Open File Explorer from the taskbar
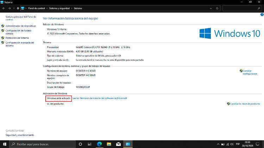264x148 pixels. [109, 144]
